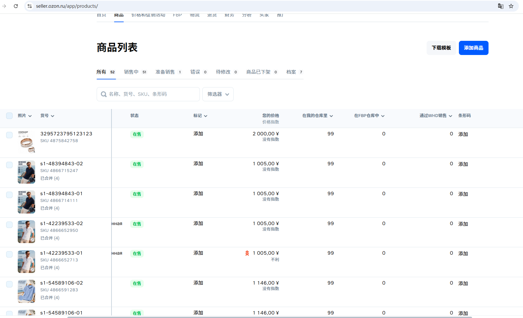Image resolution: width=523 pixels, height=318 pixels.
Task: Open thumbnail of product s1-42239533-01
Action: (26, 261)
